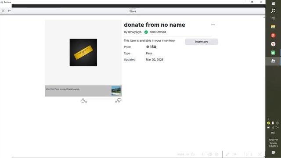Open the Windows Start menu

(273, 4)
